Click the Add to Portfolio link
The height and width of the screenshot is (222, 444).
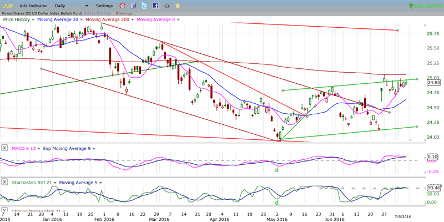point(98,13)
